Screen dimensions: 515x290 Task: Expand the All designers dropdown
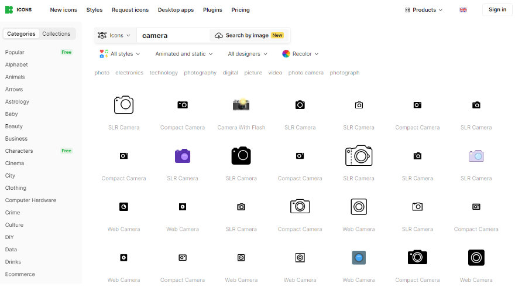248,54
